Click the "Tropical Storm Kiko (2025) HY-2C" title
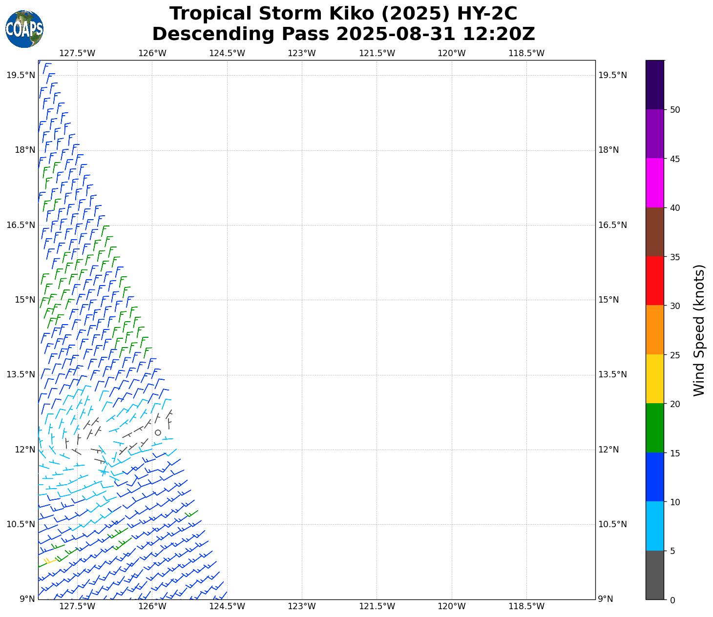This screenshot has width=713, height=617. (x=343, y=14)
